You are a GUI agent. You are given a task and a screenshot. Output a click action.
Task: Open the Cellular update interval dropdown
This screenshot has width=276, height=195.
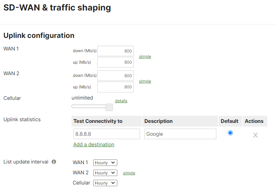[x=105, y=183]
